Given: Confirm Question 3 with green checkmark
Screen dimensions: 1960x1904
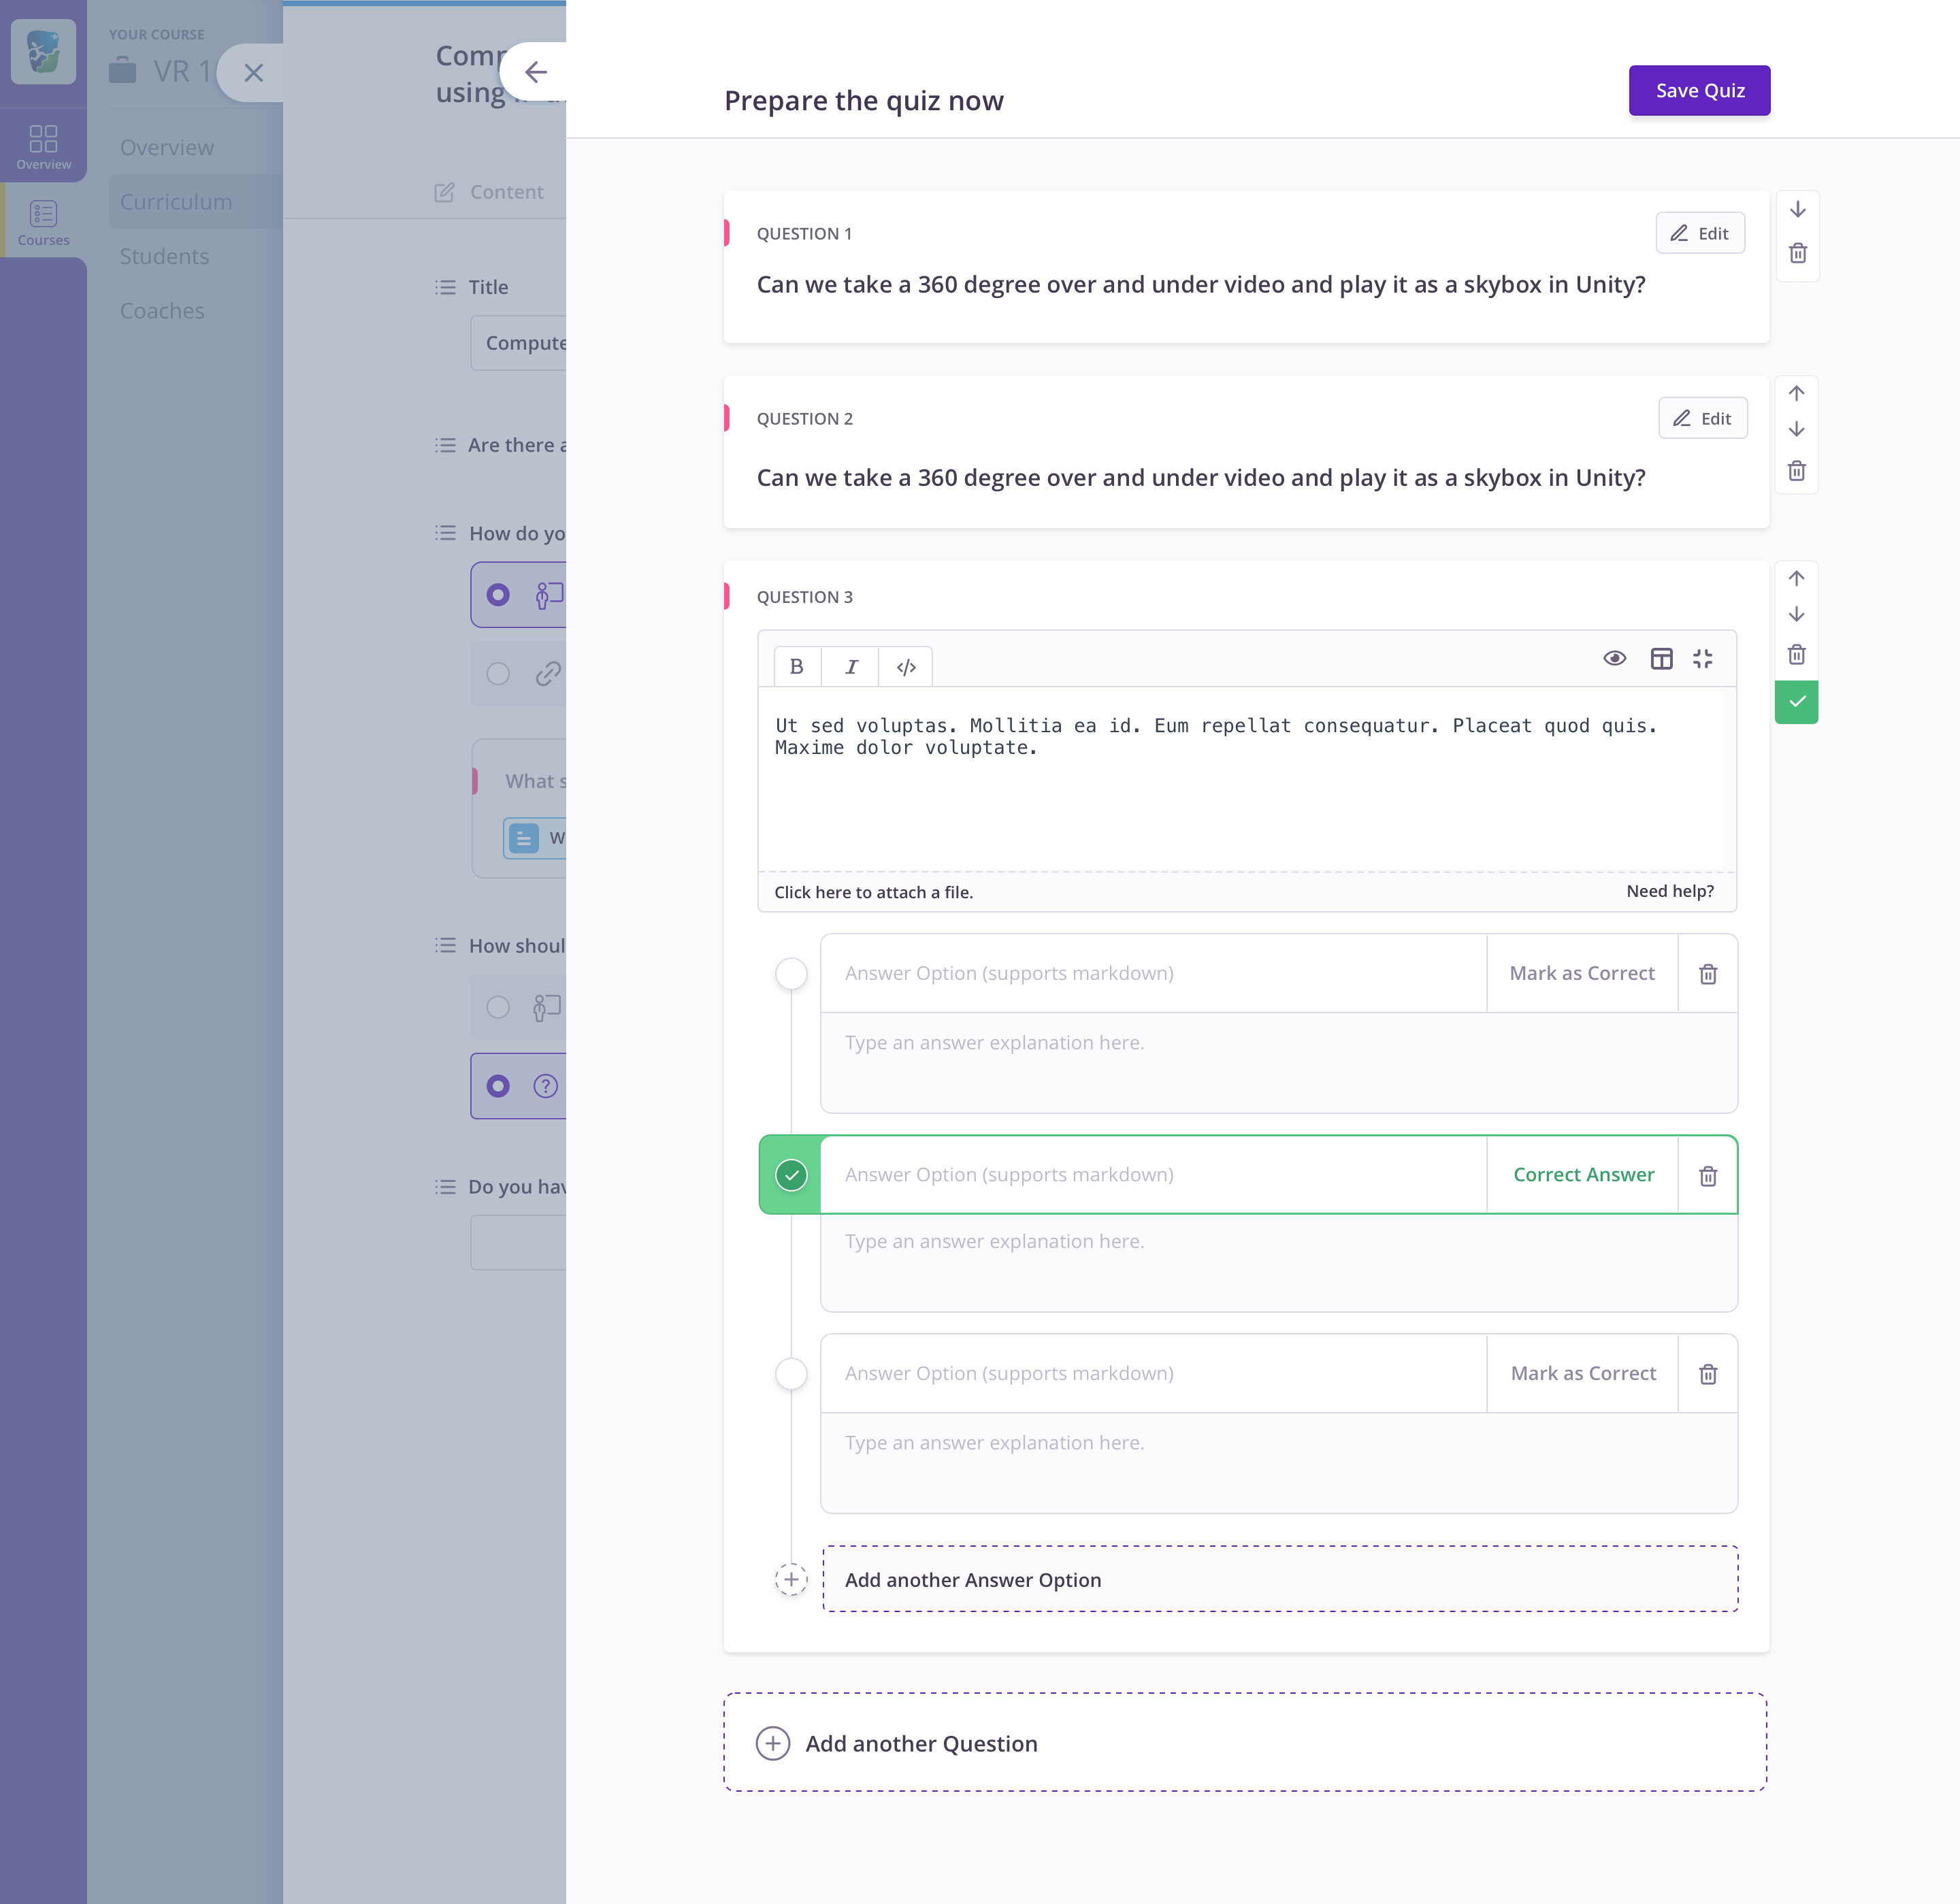Looking at the screenshot, I should [x=1796, y=702].
